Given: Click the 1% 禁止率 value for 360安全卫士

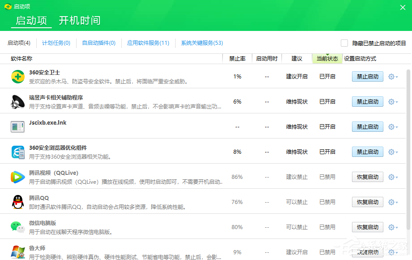Looking at the screenshot, I should 237,76.
